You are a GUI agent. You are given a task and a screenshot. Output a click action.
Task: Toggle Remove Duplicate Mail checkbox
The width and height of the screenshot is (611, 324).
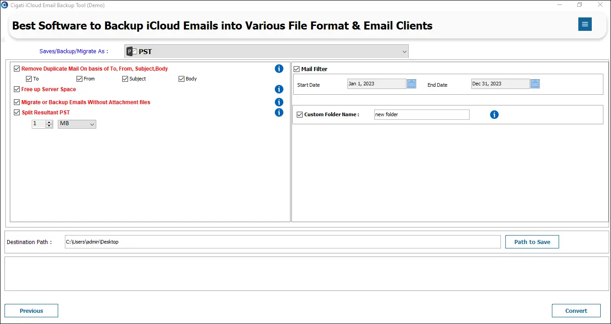point(17,69)
